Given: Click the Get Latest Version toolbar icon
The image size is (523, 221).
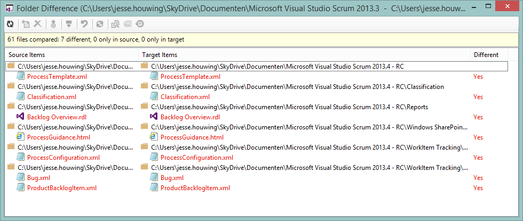Looking at the screenshot, I should 54,23.
